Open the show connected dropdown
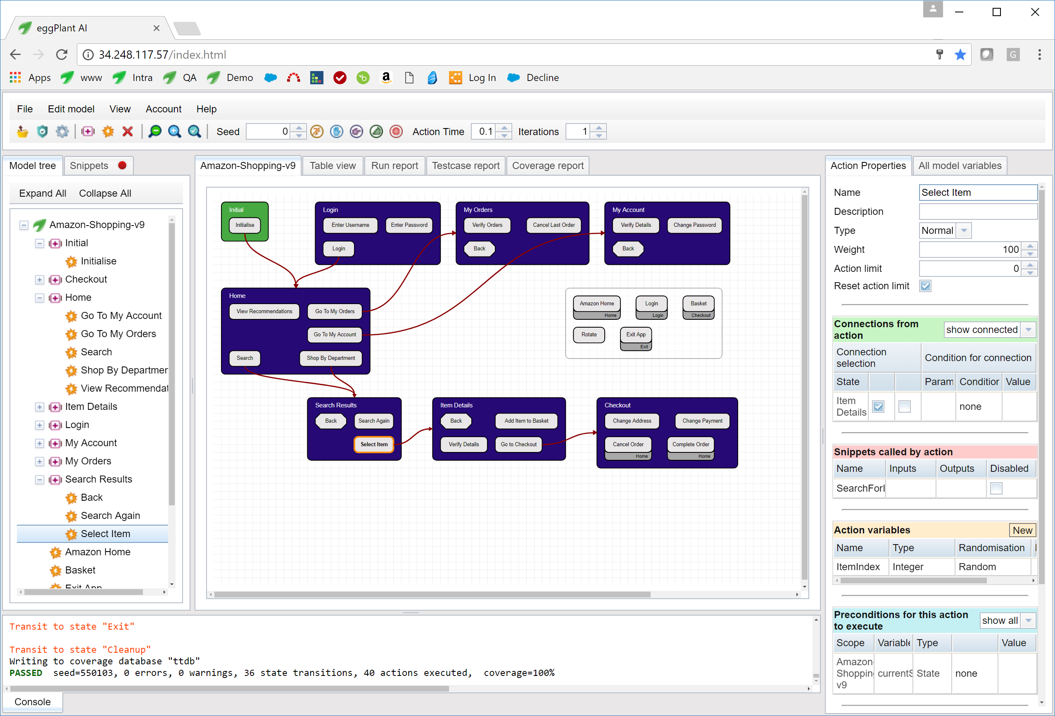The height and width of the screenshot is (716, 1055). [x=1028, y=330]
